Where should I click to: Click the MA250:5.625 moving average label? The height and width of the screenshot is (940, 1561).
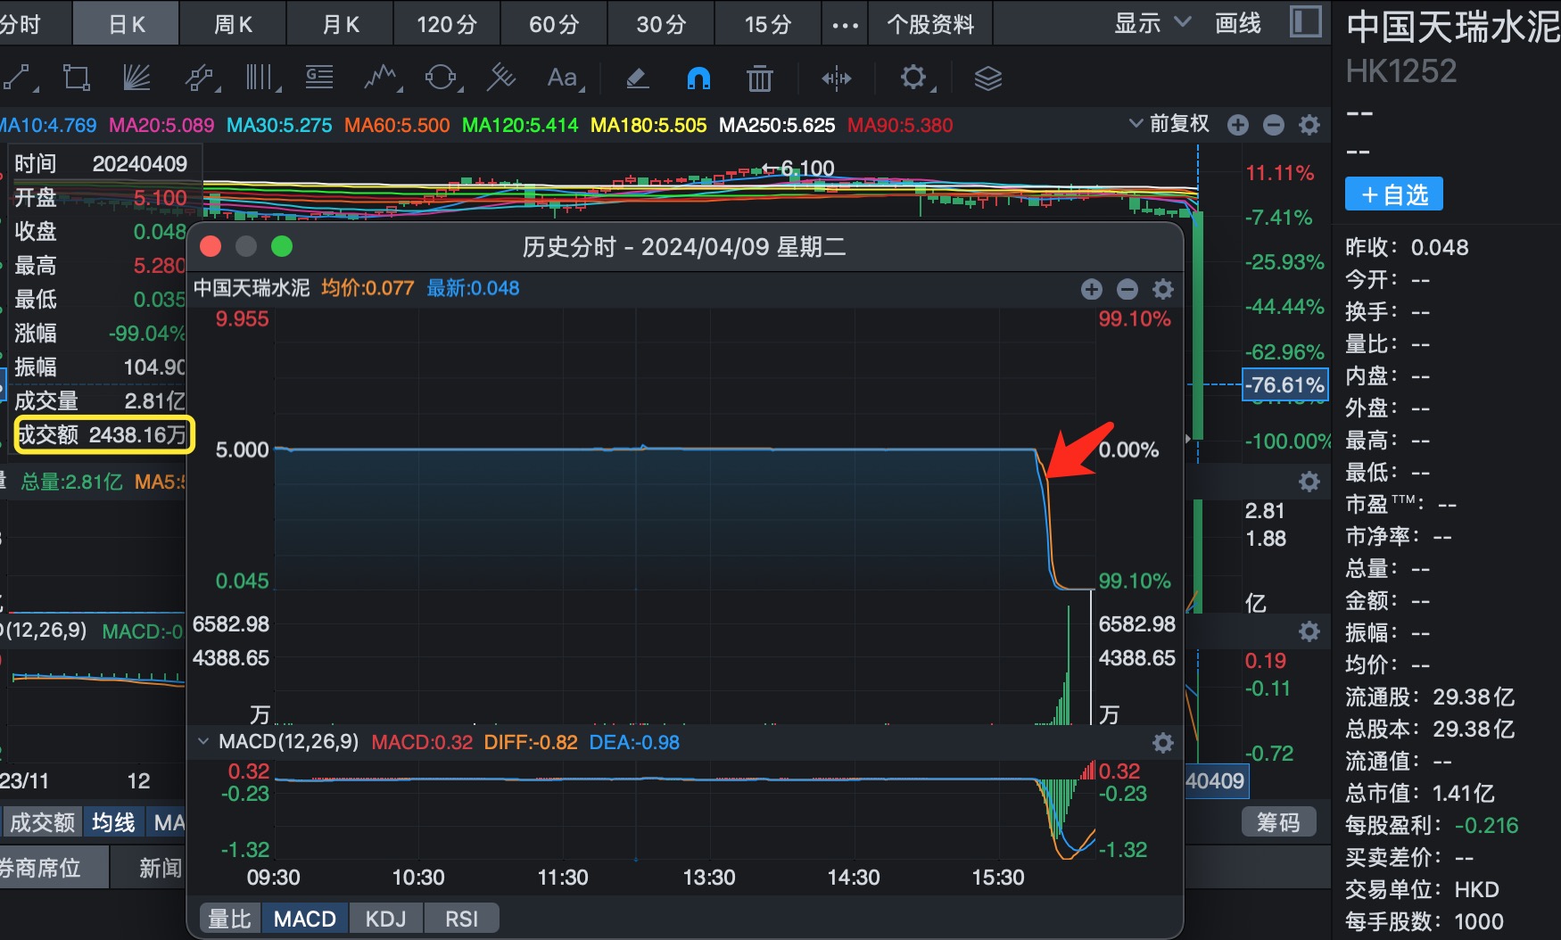click(x=777, y=125)
